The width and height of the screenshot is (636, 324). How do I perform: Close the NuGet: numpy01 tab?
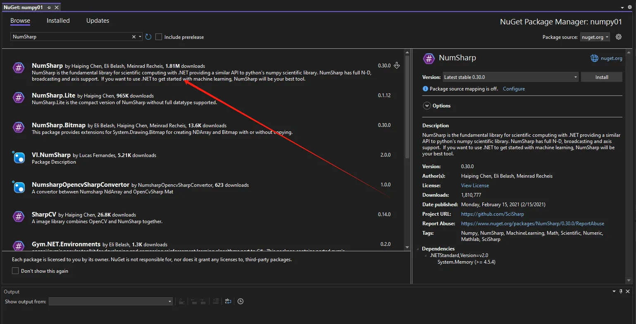(x=57, y=7)
